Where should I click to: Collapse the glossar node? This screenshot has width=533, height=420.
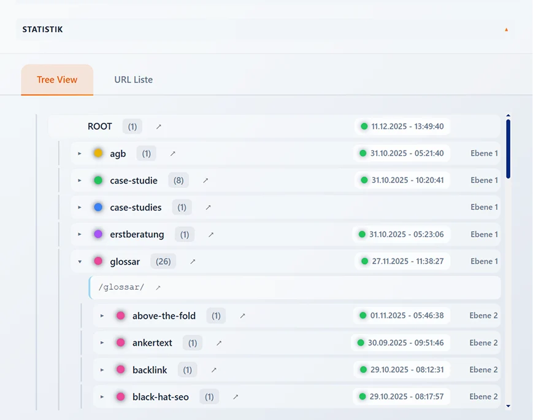click(79, 261)
